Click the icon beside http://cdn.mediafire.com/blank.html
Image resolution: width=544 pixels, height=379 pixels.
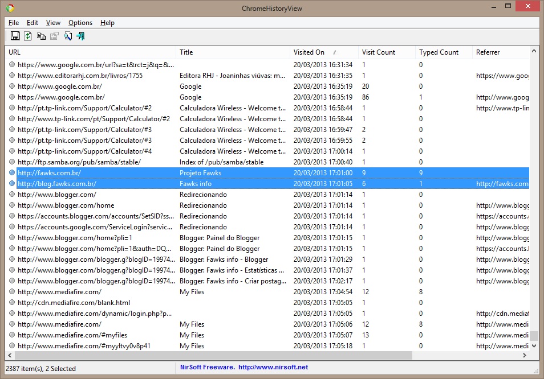(12, 302)
